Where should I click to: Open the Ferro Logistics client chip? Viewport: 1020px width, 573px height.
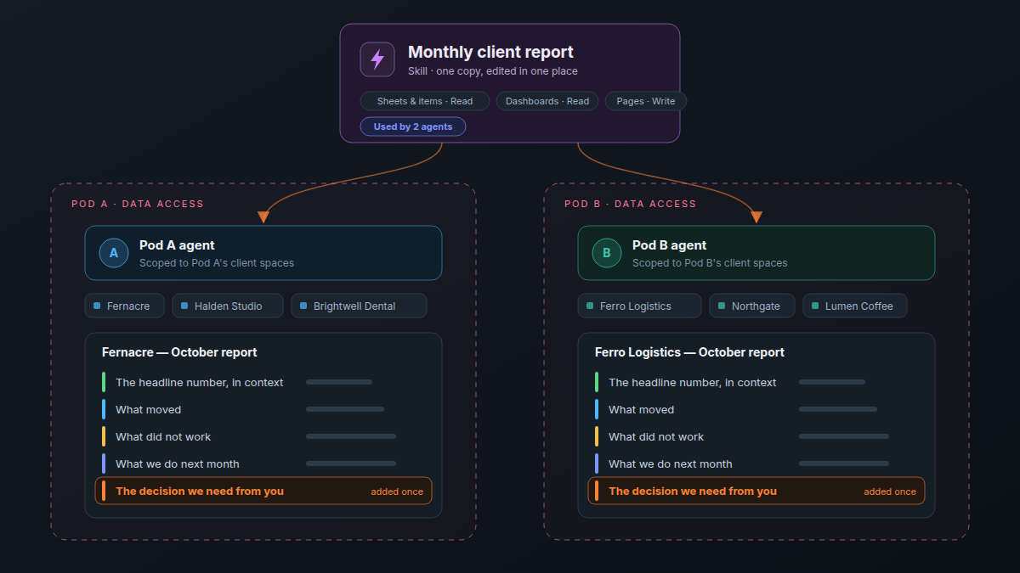pos(639,306)
